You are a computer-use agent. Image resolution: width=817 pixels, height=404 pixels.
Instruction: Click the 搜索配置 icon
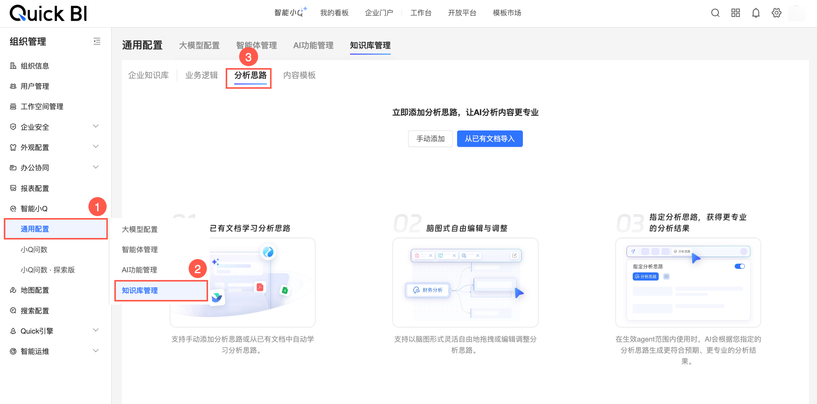coord(13,311)
